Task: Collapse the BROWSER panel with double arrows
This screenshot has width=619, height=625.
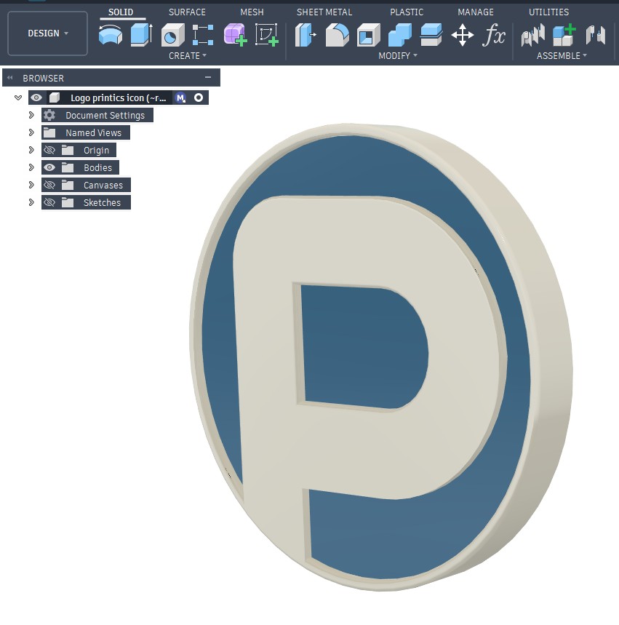Action: click(10, 78)
